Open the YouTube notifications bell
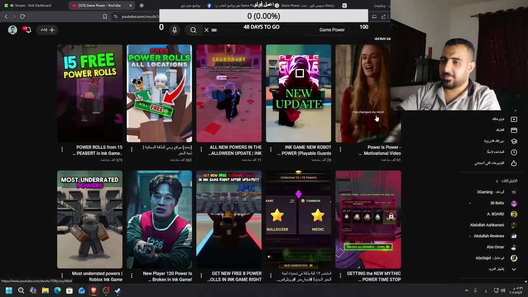 pos(27,29)
